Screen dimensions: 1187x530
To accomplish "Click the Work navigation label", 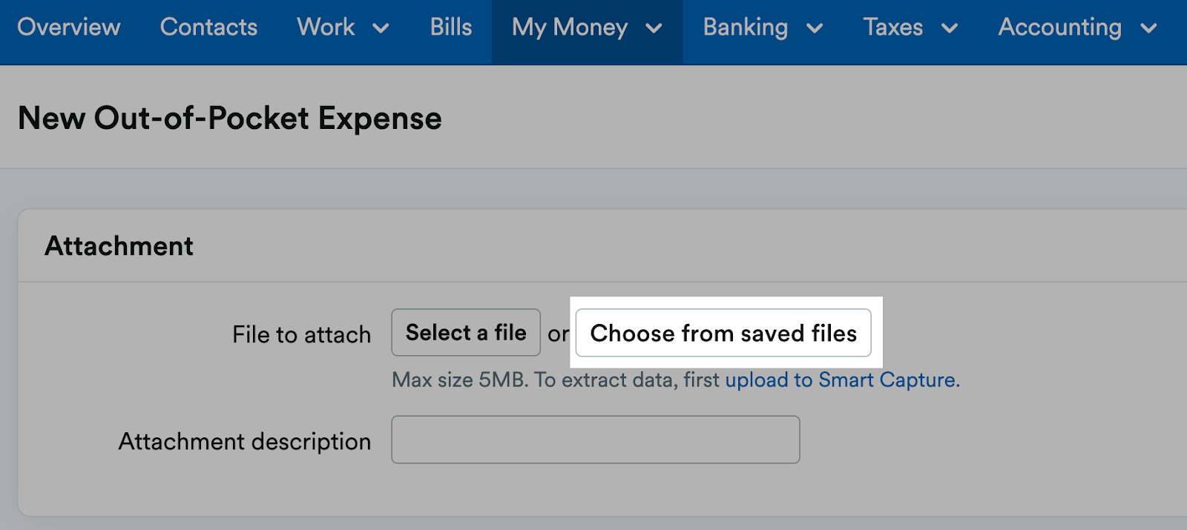I will (325, 27).
